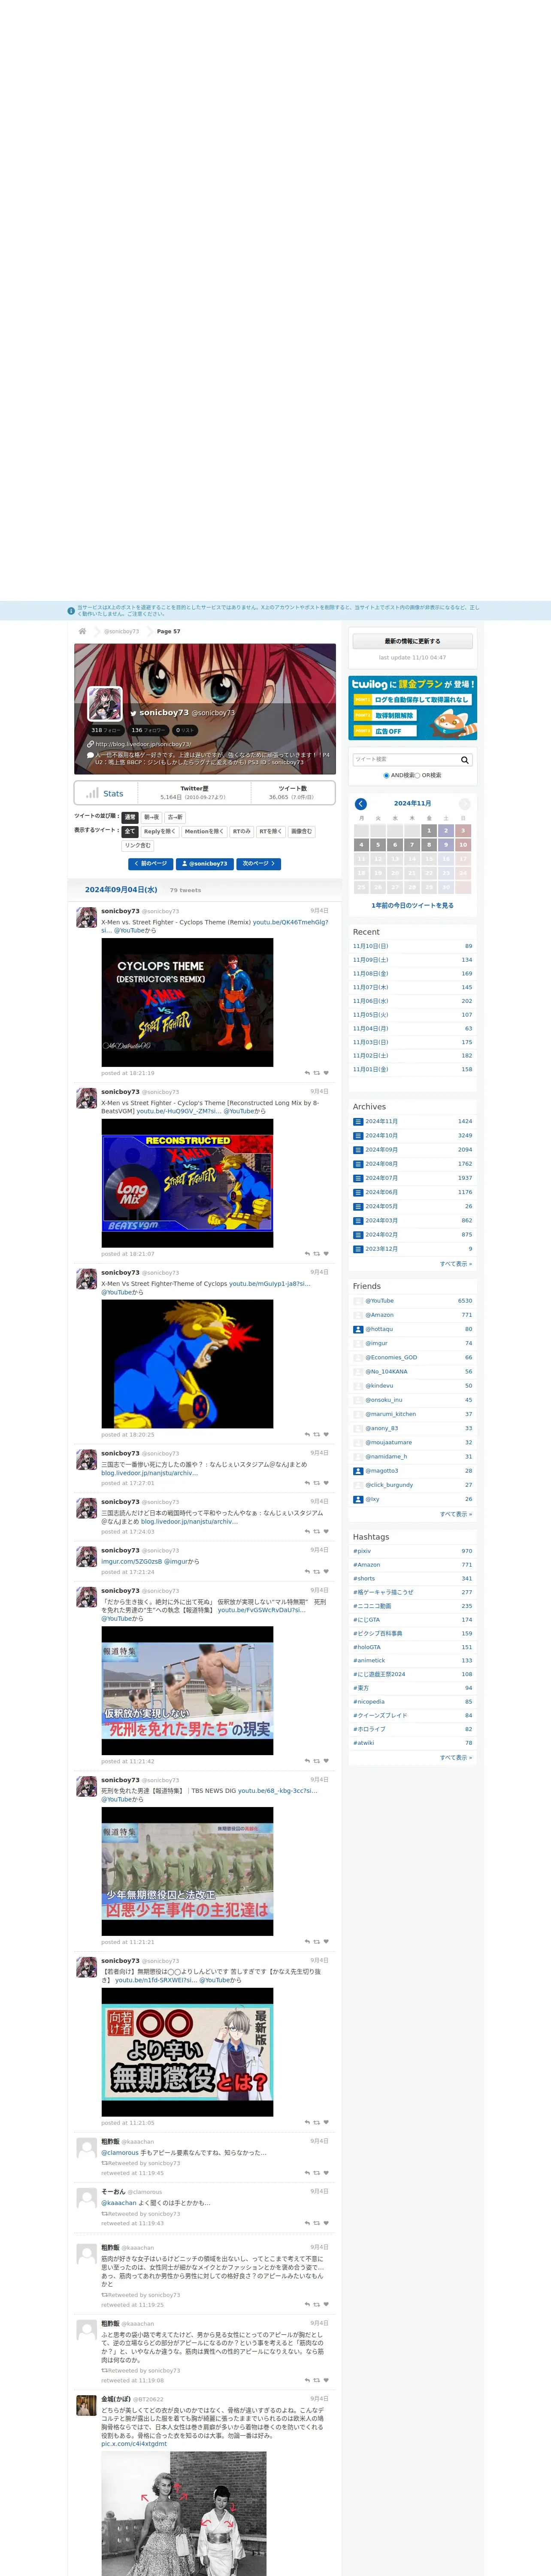This screenshot has width=551, height=2576.
Task: Click archive icon beside 2023年12月
Action: pyautogui.click(x=358, y=1248)
